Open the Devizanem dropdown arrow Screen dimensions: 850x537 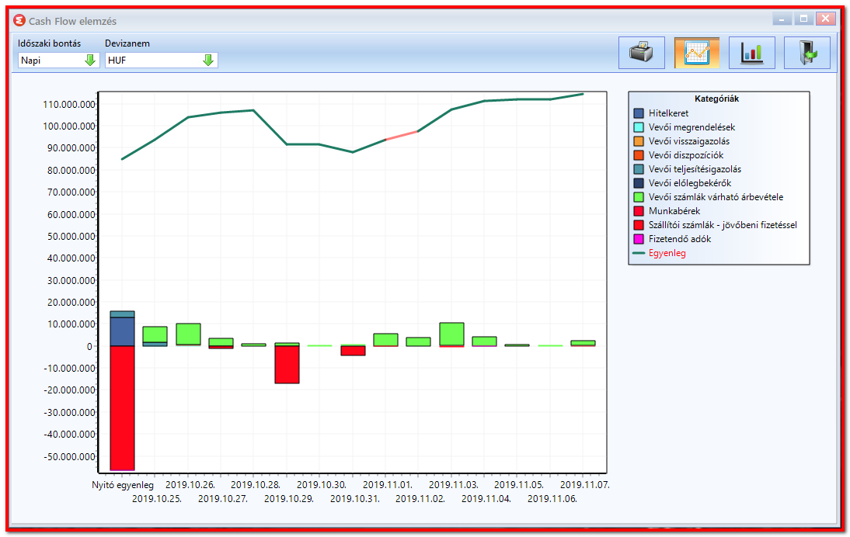[208, 60]
